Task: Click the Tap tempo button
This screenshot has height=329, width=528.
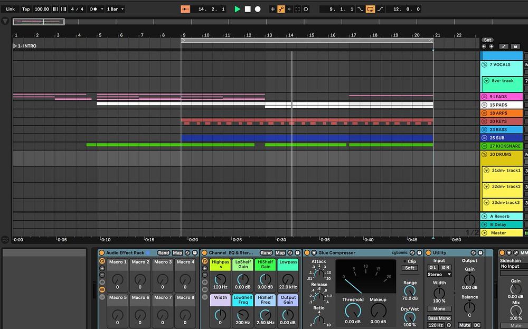Action: (26, 9)
